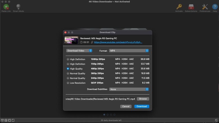
Task: Click MP4 · H264 · AAC in 1080p row
Action: (x=124, y=59)
